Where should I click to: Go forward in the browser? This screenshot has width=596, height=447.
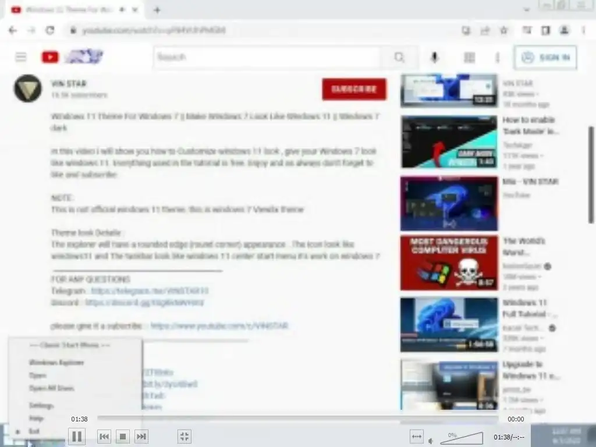coord(31,30)
